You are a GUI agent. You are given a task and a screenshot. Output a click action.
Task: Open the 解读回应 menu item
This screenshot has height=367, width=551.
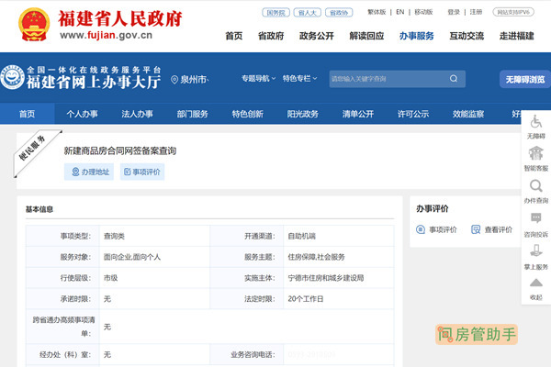366,36
